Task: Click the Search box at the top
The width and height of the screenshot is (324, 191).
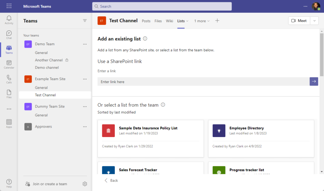Action: tap(162, 6)
